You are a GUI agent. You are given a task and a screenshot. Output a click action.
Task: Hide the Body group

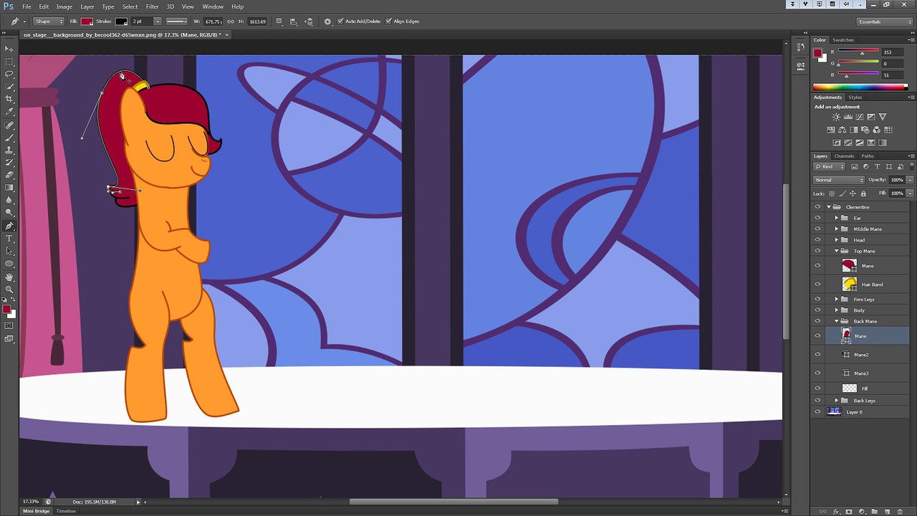point(817,310)
